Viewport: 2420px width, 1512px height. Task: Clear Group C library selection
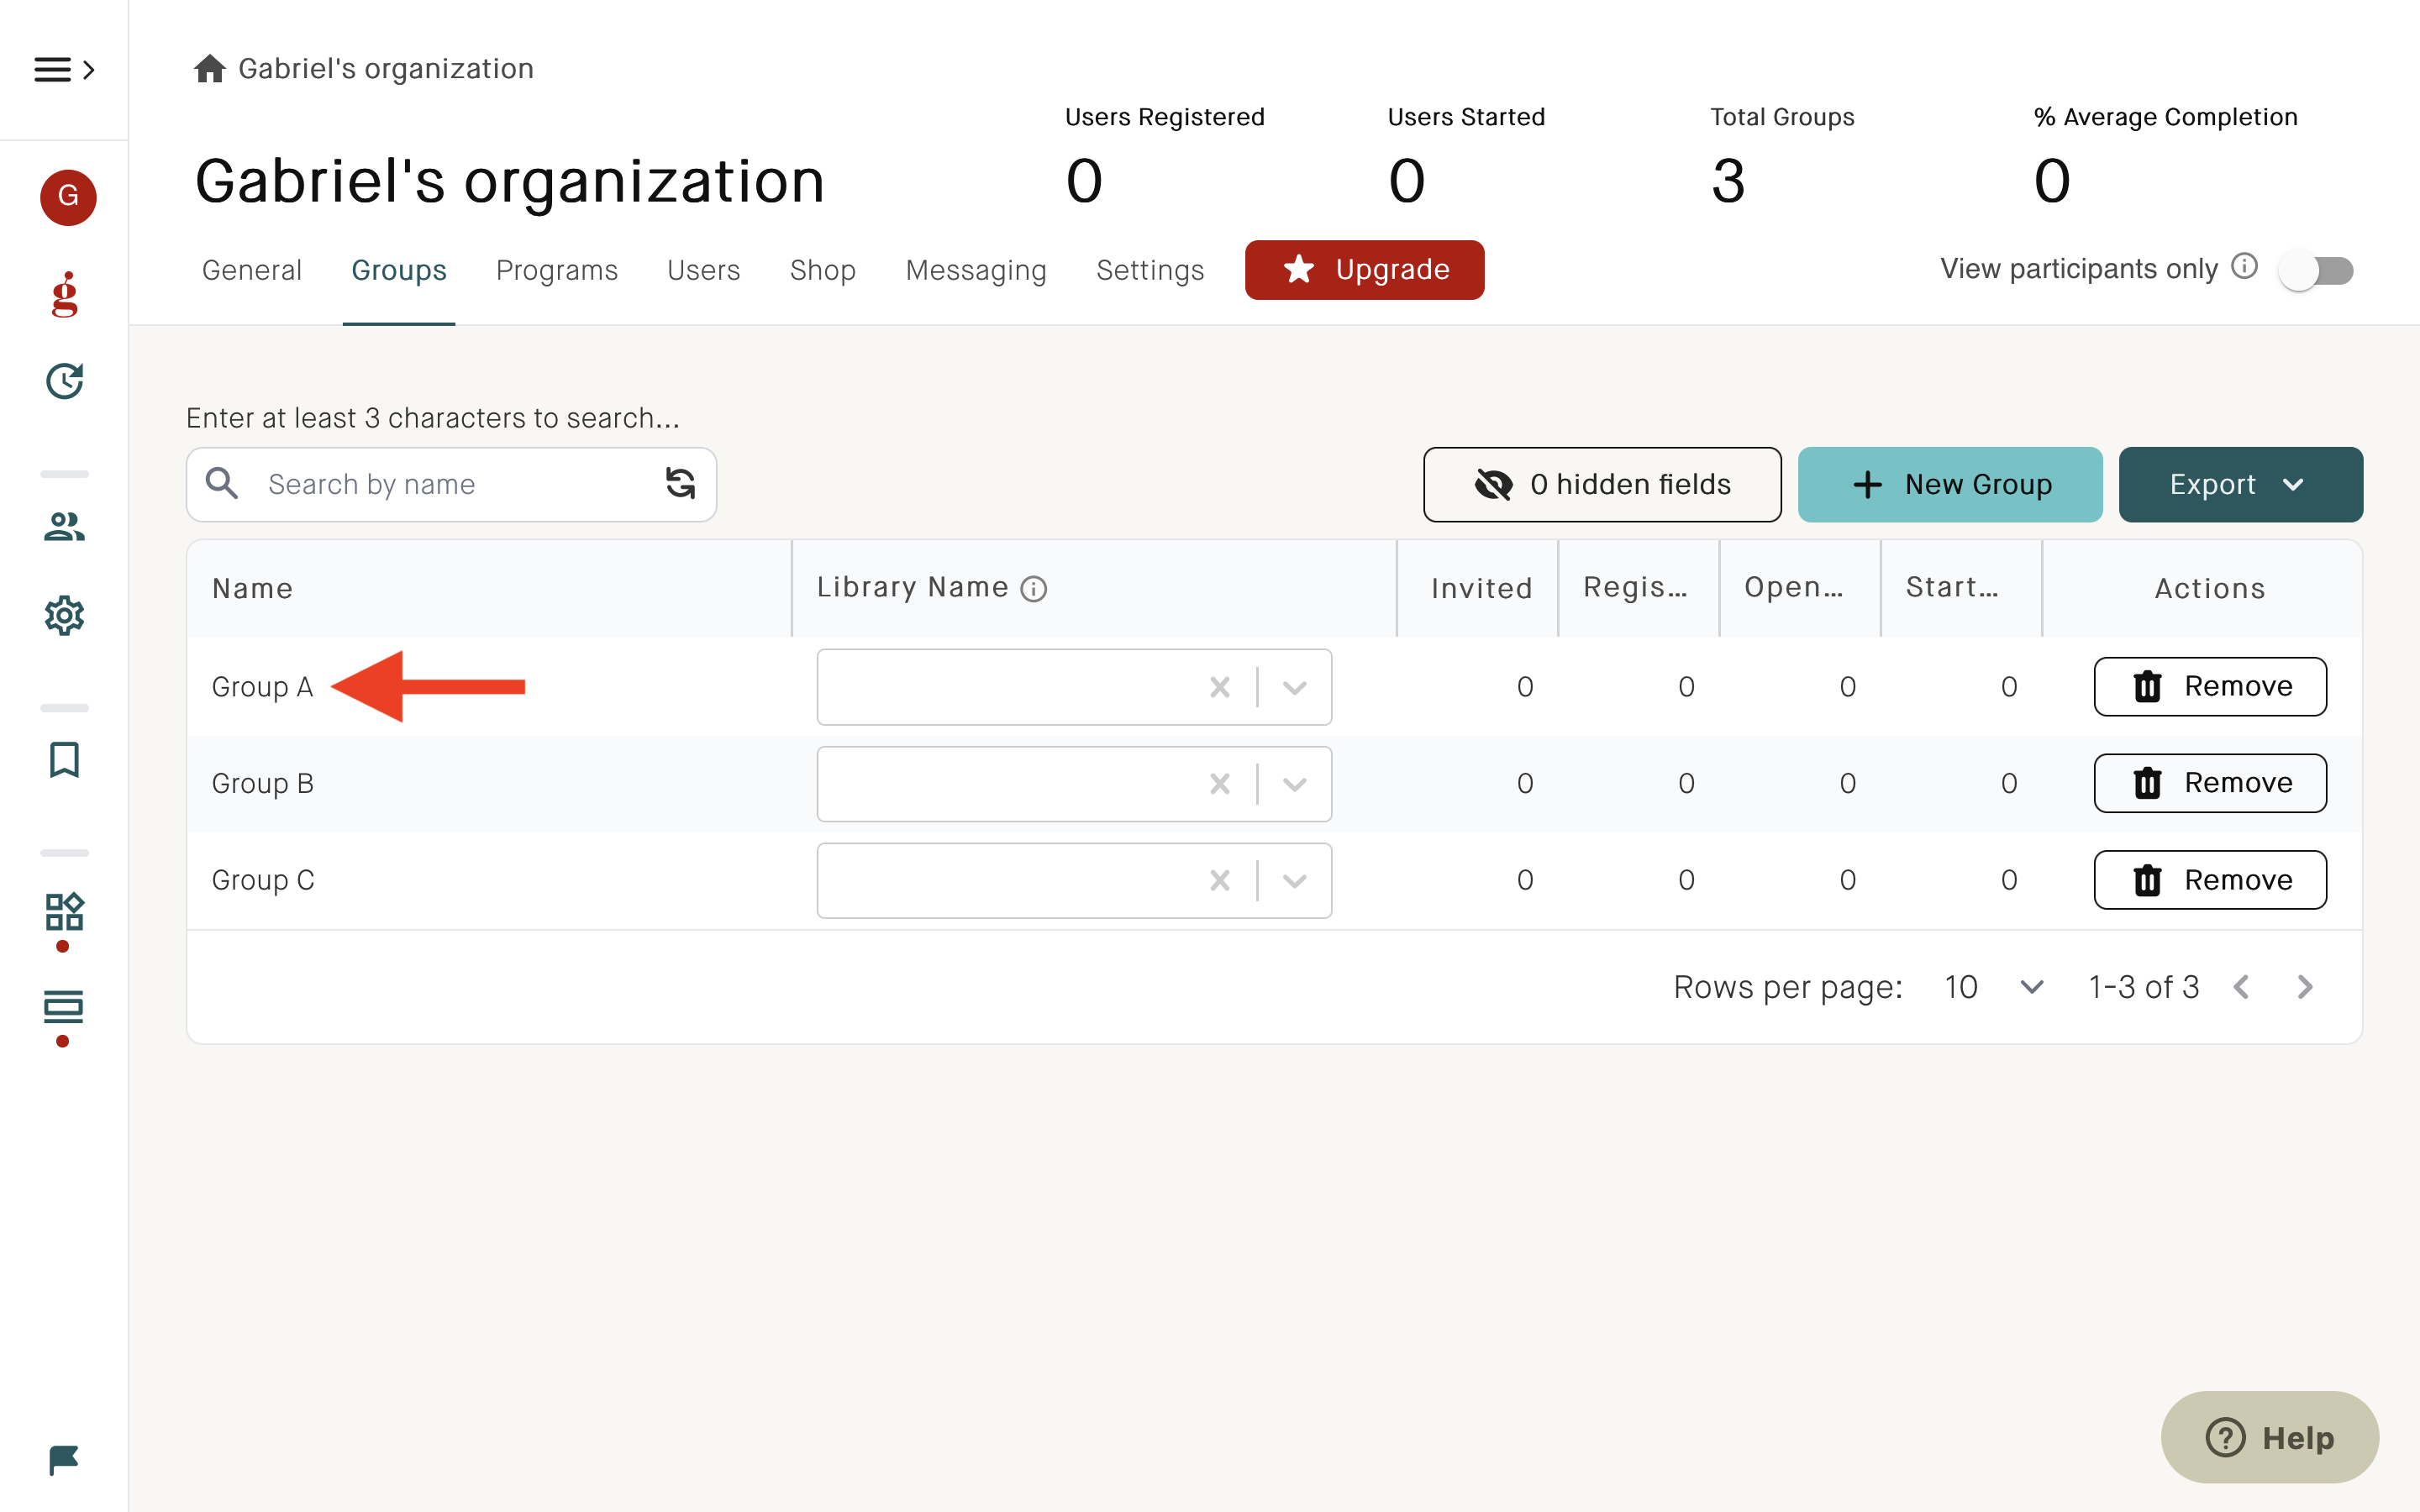tap(1220, 881)
